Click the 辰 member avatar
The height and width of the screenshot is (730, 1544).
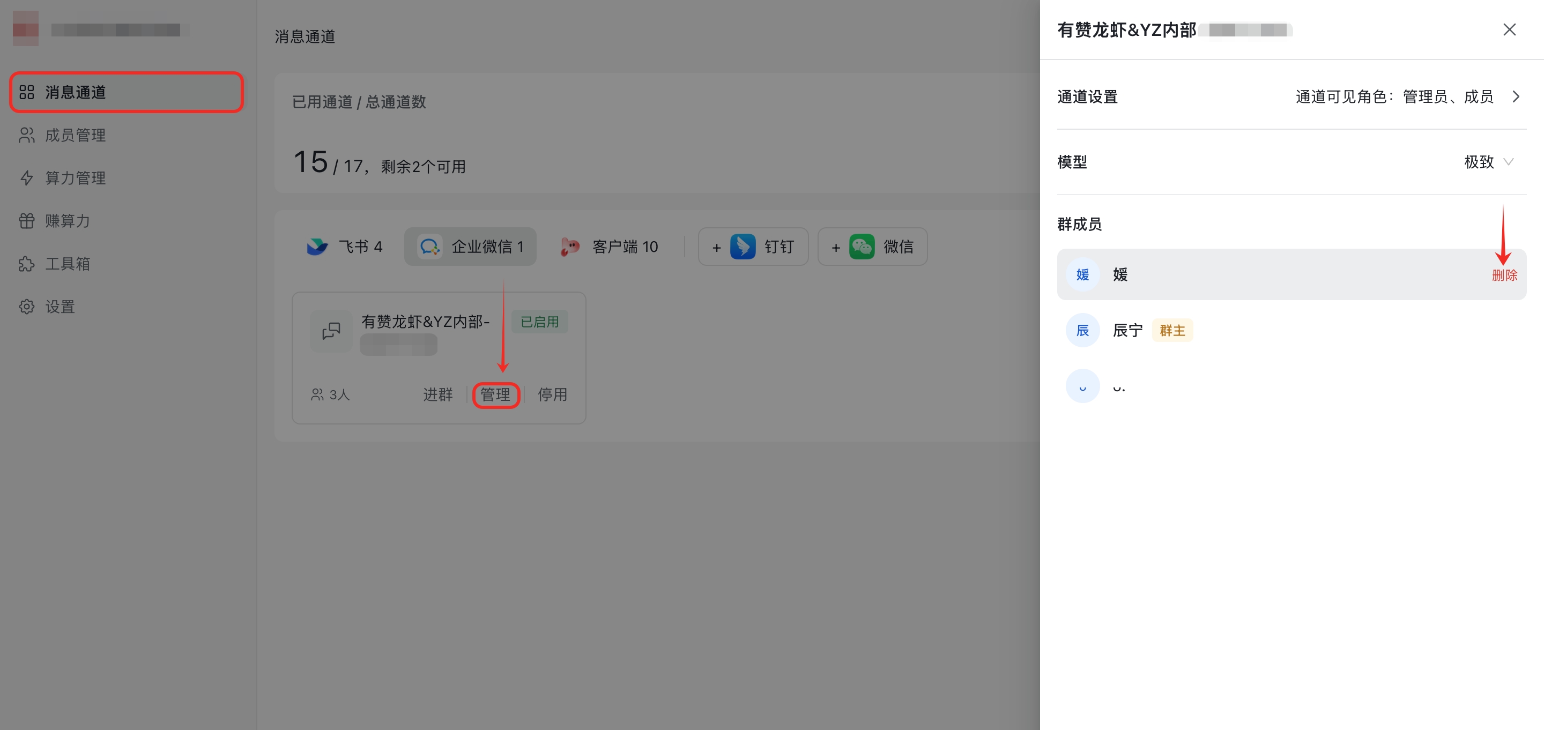tap(1082, 330)
